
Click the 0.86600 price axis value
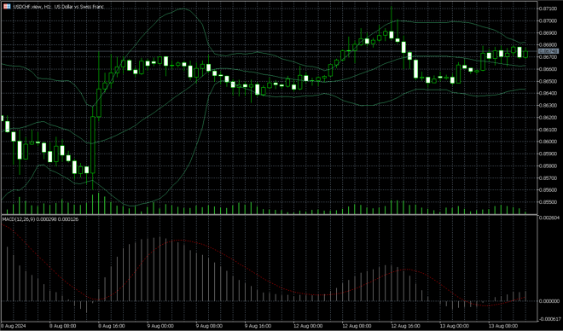[x=548, y=69]
